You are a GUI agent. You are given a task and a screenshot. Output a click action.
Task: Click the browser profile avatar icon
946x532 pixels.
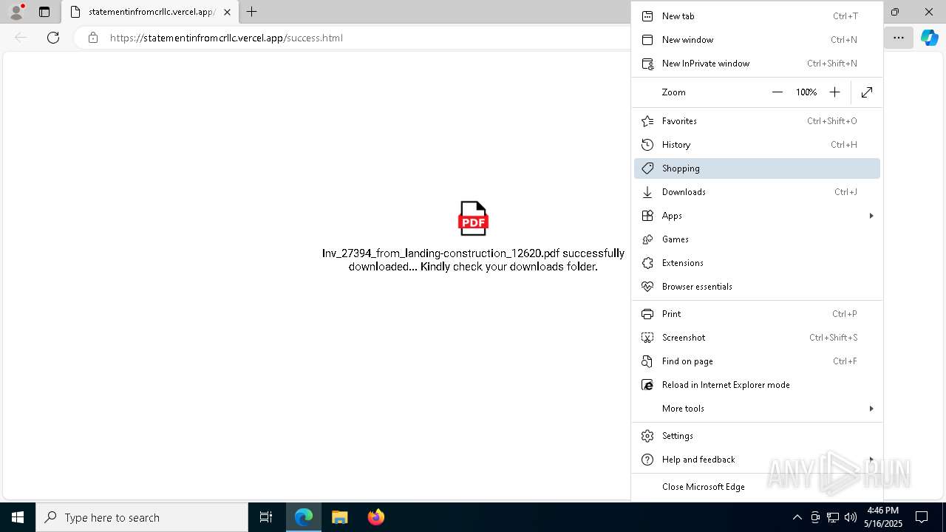[16, 12]
